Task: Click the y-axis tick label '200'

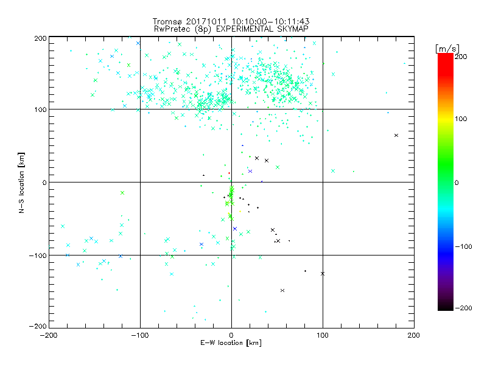Action: (40, 38)
